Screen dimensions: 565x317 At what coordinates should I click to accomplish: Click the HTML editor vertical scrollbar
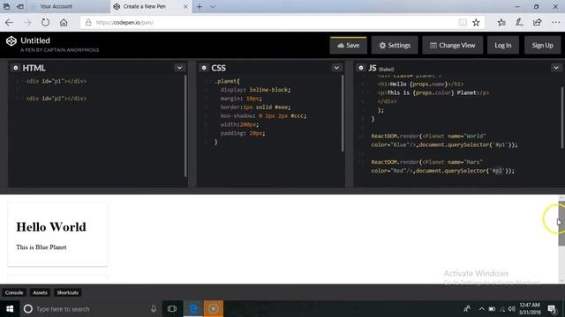coord(185,126)
